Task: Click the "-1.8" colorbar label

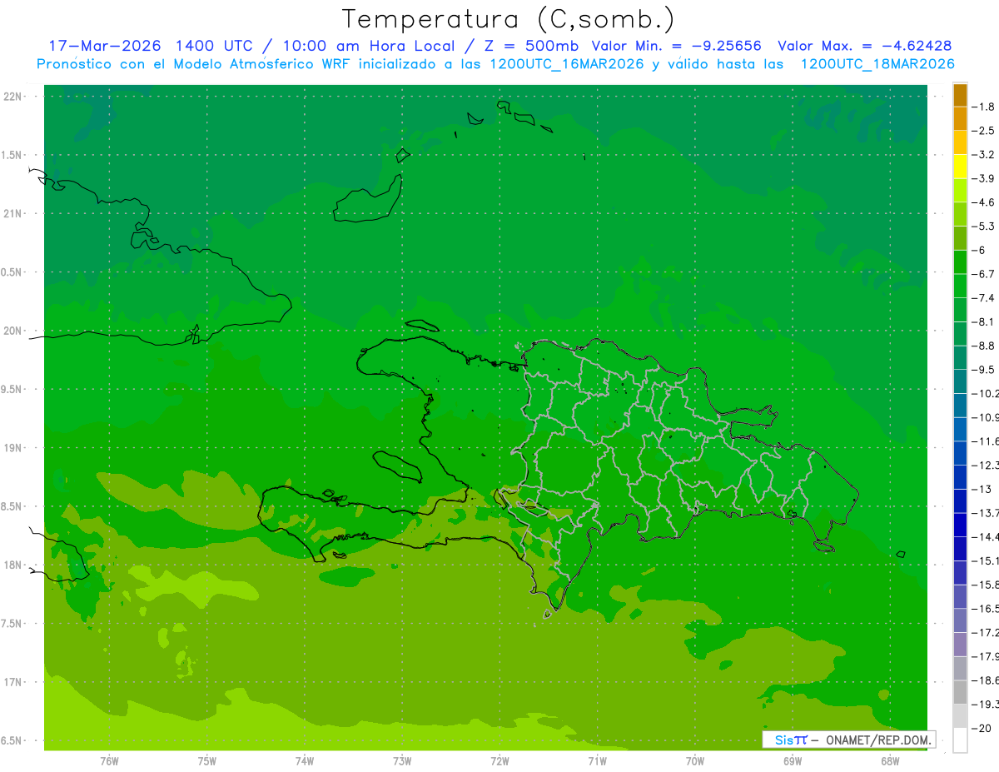Action: pyautogui.click(x=983, y=107)
